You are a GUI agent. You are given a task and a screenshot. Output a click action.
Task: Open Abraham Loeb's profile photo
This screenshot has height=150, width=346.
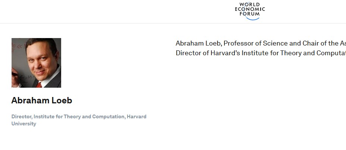36,63
